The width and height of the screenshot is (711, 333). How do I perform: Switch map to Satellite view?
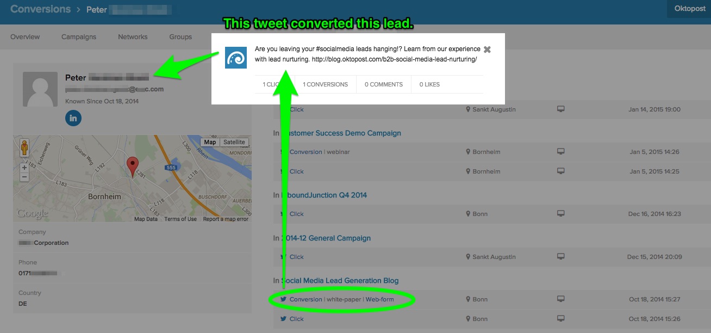(234, 142)
